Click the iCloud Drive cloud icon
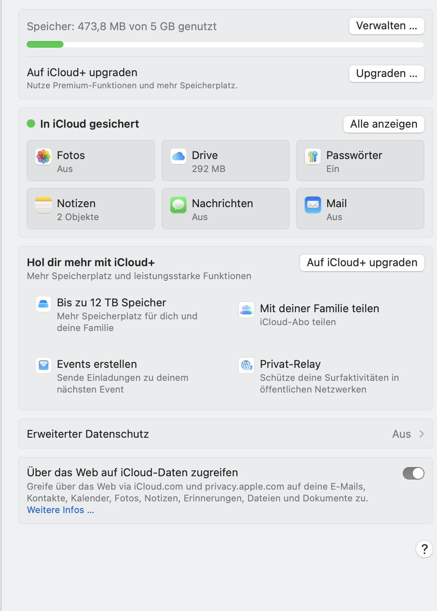Viewport: 437px width, 611px height. click(178, 157)
